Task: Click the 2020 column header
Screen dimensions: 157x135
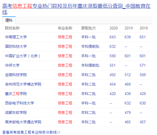Action: click(113, 28)
